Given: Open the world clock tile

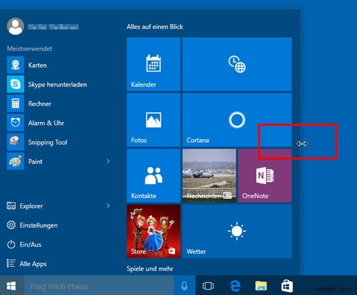Looking at the screenshot, I should pyautogui.click(x=237, y=64).
